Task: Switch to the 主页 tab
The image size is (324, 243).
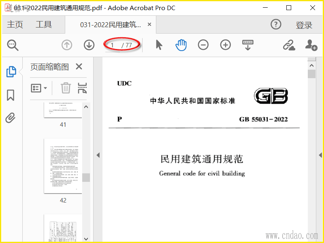Action: click(x=15, y=24)
